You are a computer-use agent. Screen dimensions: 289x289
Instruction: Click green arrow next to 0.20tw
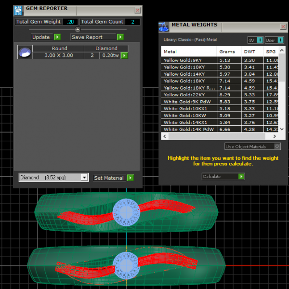(124, 56)
